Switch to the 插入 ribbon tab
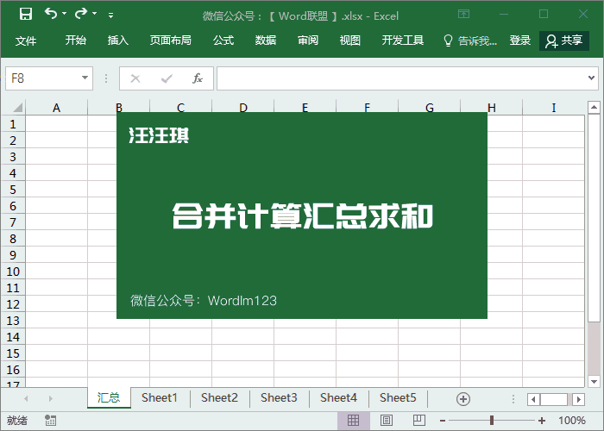The image size is (604, 431). point(118,40)
